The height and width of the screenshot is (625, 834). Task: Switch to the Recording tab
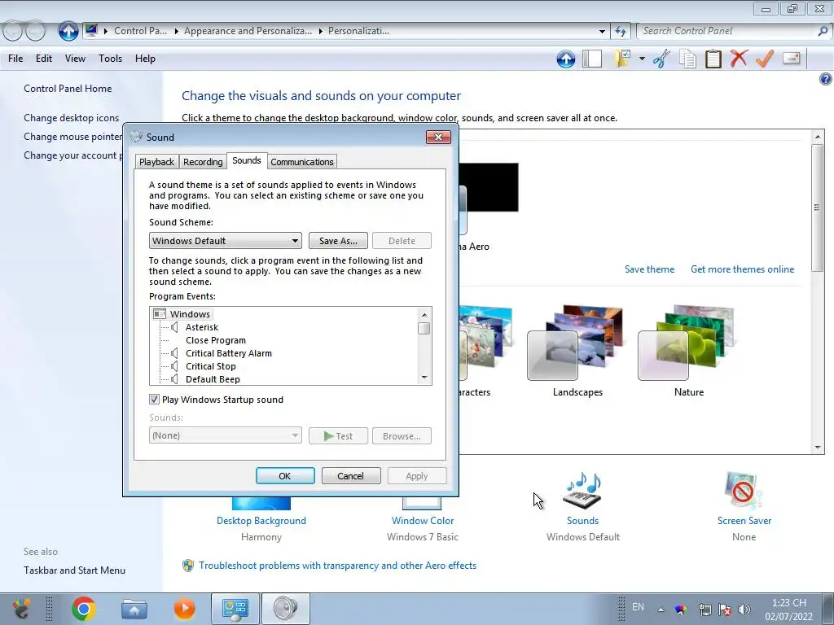203,162
